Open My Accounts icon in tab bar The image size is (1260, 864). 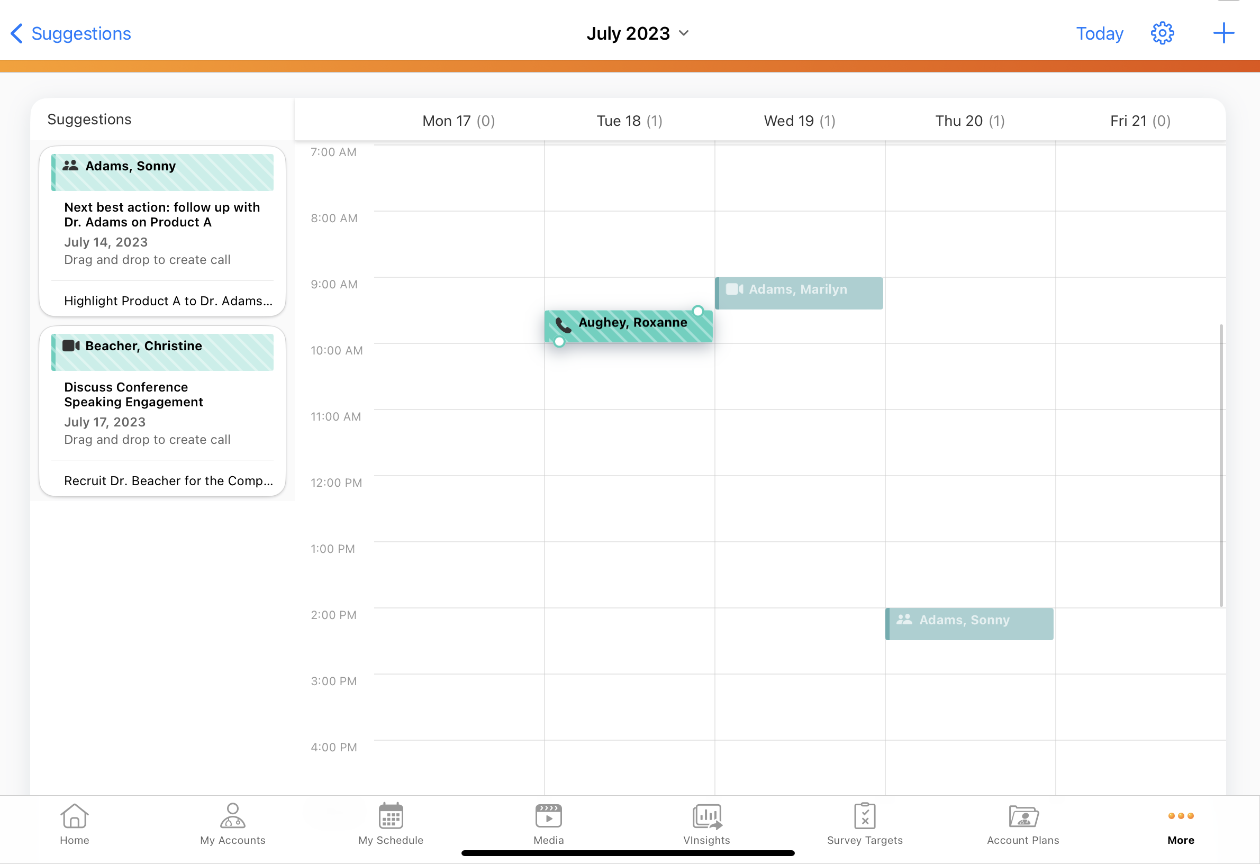[x=233, y=816]
